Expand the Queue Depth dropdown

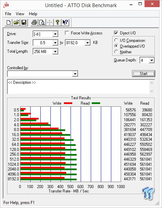[x=152, y=60]
